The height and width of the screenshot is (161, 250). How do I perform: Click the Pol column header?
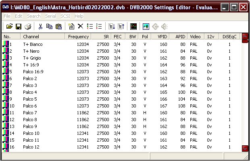click(x=145, y=37)
